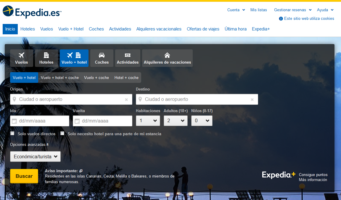Image resolution: width=341 pixels, height=200 pixels.
Task: Click the Origen city input field
Action: pyautogui.click(x=71, y=99)
